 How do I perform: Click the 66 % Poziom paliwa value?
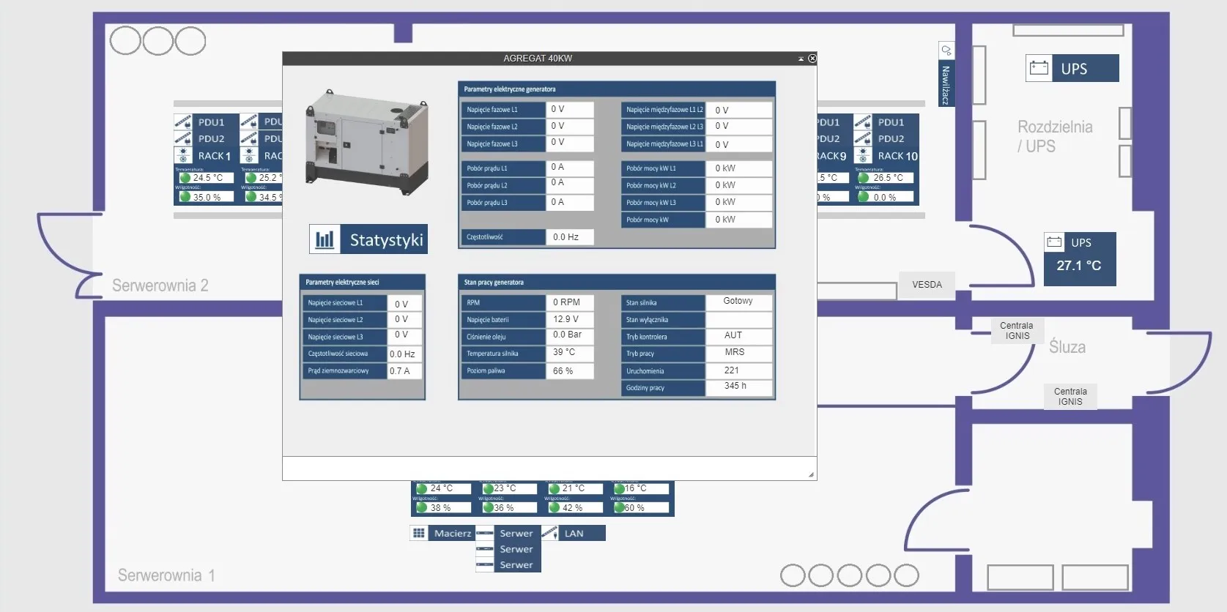pos(569,371)
